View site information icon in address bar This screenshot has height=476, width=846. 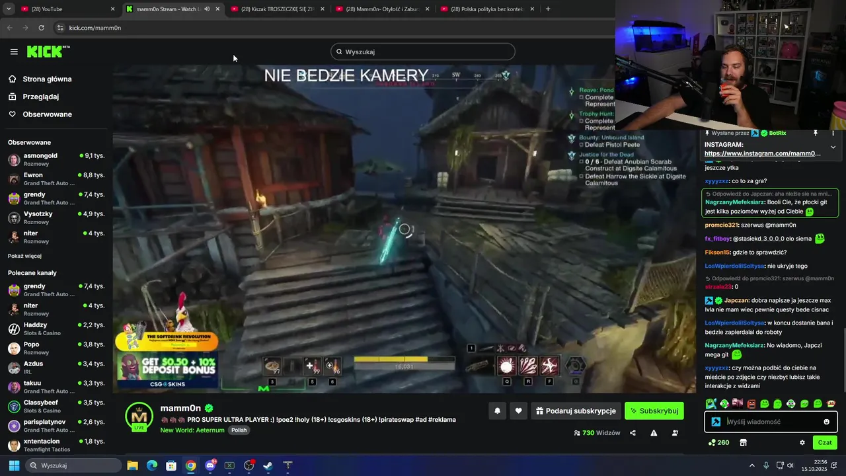(60, 28)
